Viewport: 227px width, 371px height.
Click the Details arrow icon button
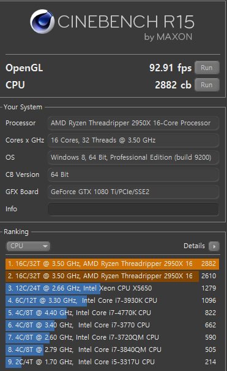(x=214, y=246)
